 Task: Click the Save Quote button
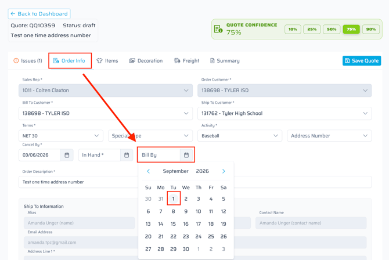click(x=361, y=60)
